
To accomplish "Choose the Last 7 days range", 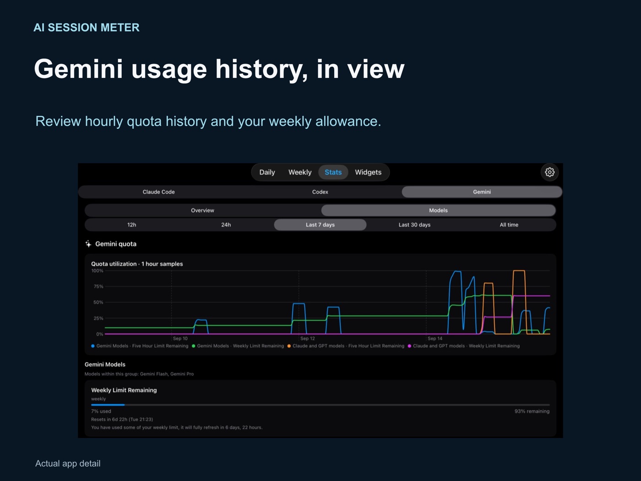I will [x=320, y=225].
